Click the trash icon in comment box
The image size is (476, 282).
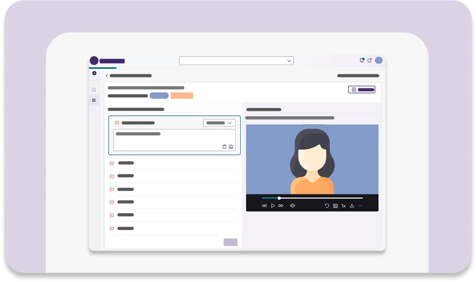[224, 147]
